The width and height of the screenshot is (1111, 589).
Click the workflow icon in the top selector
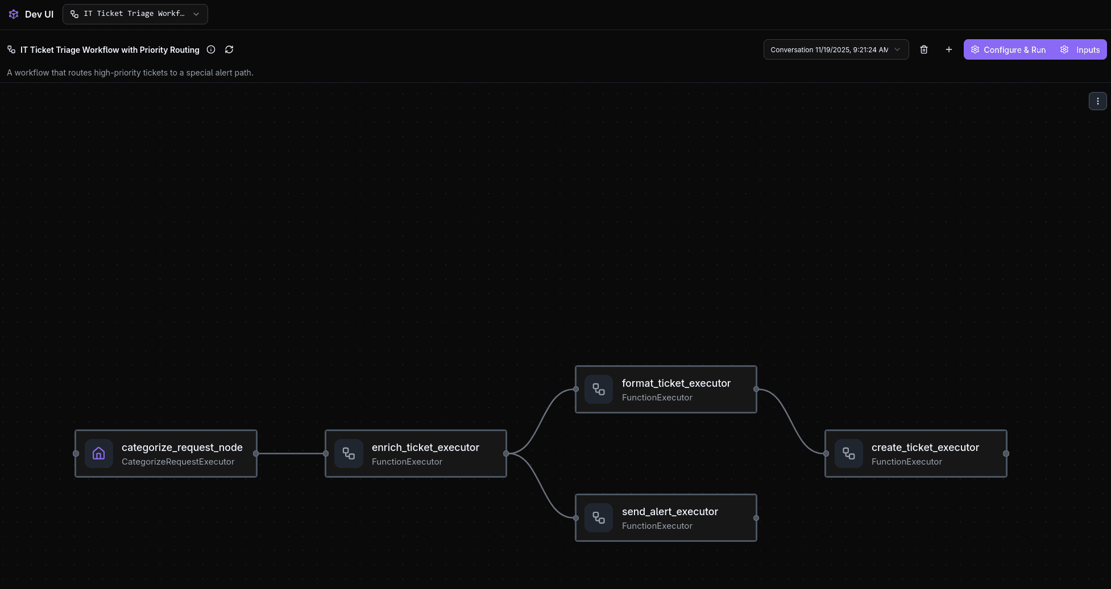point(74,14)
